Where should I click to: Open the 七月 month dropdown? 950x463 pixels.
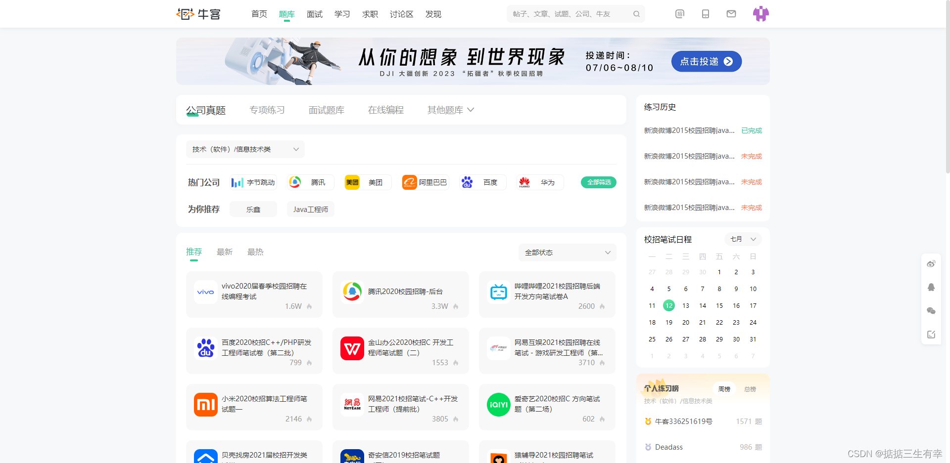[x=743, y=239]
